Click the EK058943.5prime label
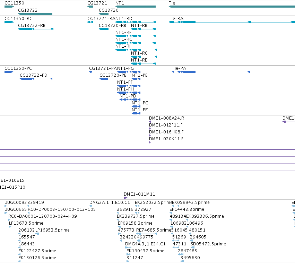The image size is (295, 263). click(x=191, y=203)
